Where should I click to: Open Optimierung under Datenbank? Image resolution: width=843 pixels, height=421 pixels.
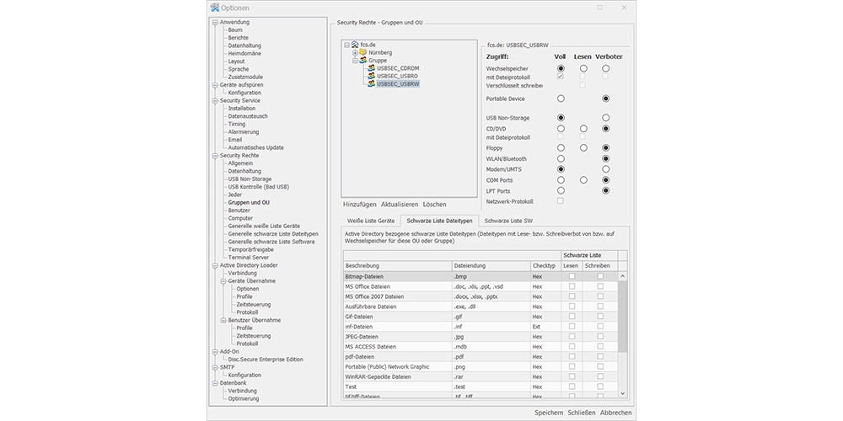pyautogui.click(x=243, y=398)
